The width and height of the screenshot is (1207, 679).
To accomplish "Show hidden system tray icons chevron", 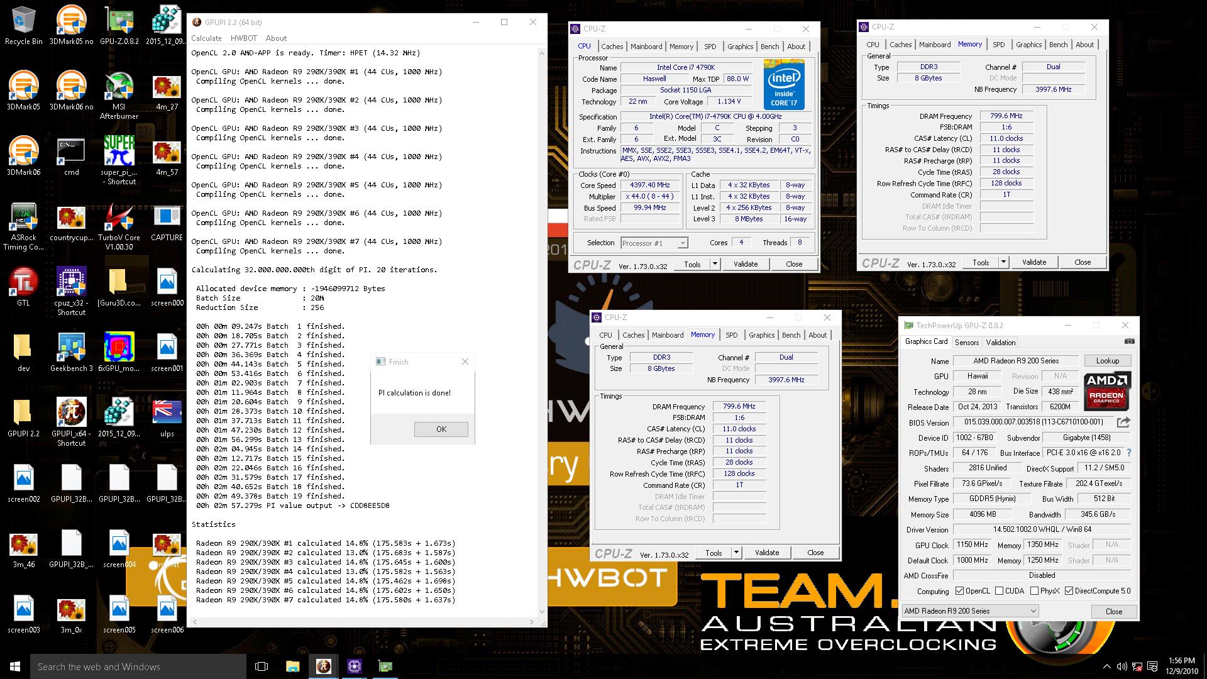I will [x=1106, y=666].
